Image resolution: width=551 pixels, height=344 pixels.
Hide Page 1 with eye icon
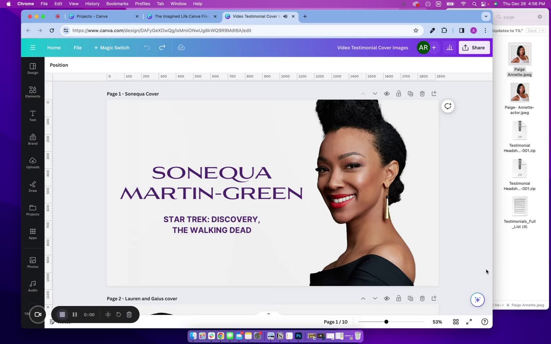coord(387,94)
